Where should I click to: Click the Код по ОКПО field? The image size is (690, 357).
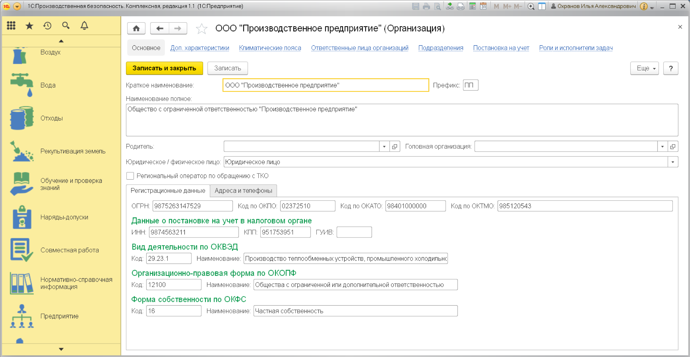click(307, 206)
